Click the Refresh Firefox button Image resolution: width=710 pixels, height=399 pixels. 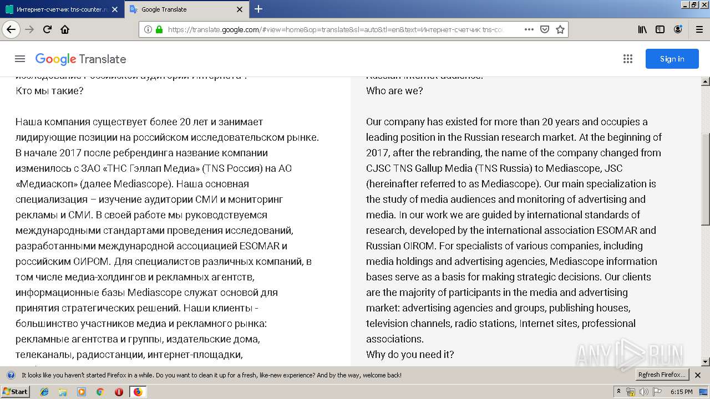662,375
